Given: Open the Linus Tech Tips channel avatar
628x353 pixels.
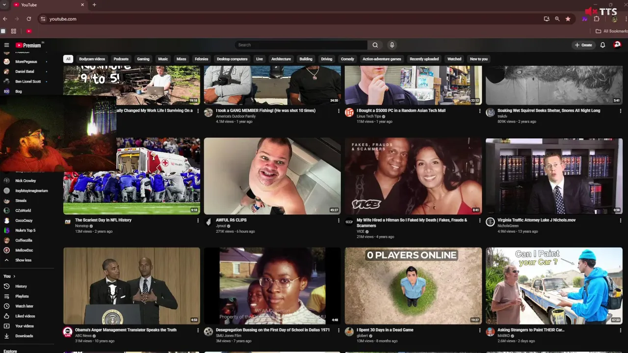Looking at the screenshot, I should pos(349,112).
